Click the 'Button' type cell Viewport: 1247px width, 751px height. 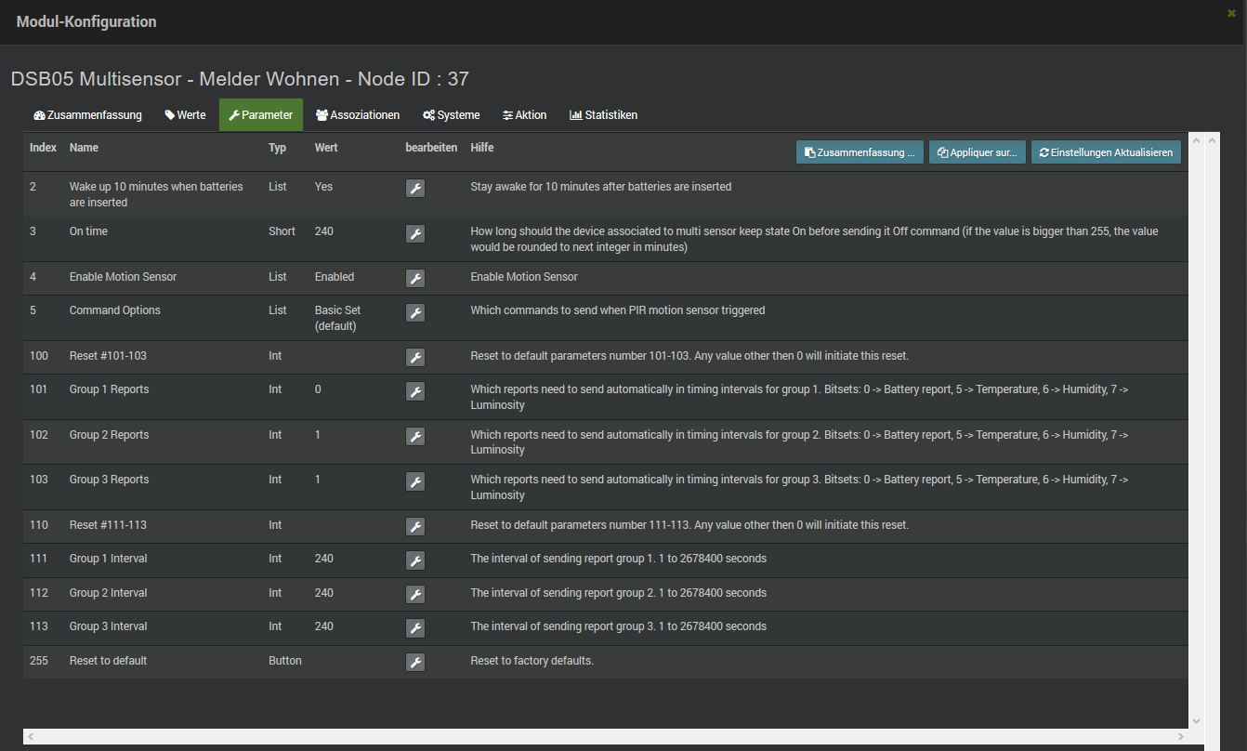point(285,661)
